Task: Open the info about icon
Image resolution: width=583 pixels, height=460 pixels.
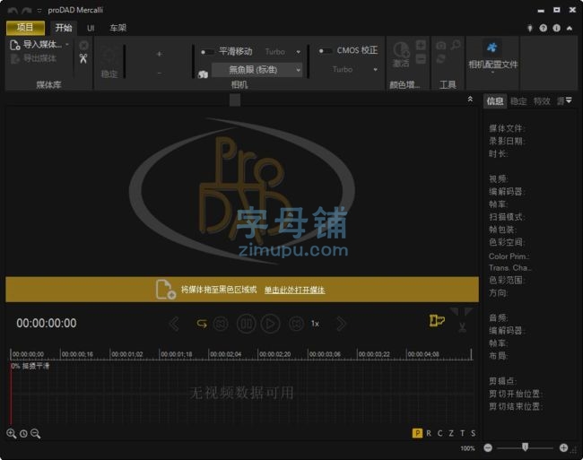Action: pos(557,28)
